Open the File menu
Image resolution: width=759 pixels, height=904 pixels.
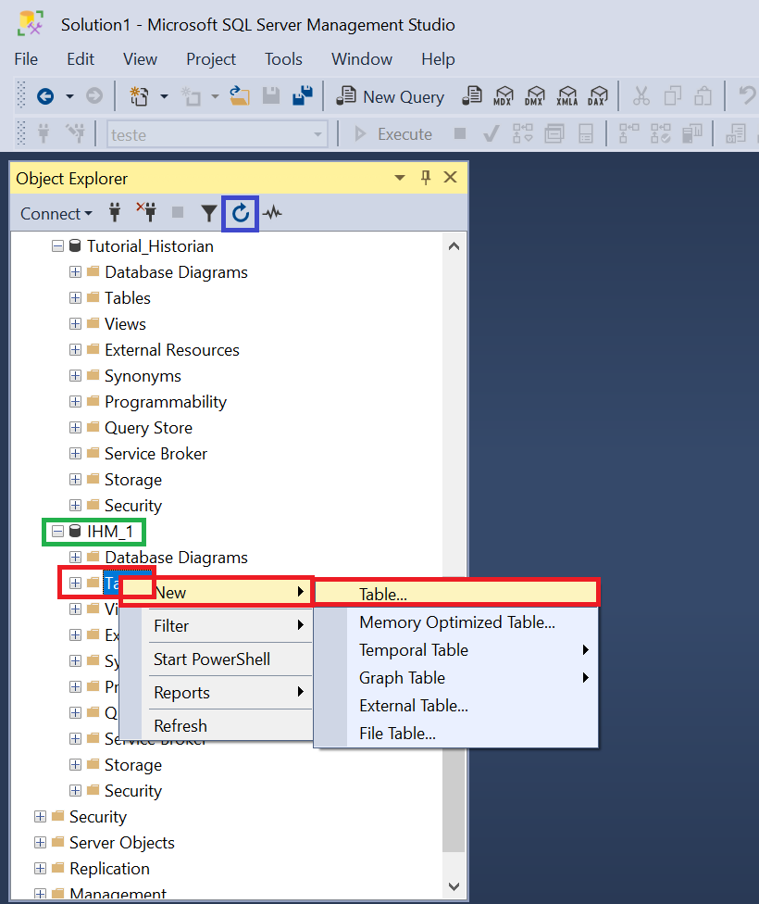26,58
